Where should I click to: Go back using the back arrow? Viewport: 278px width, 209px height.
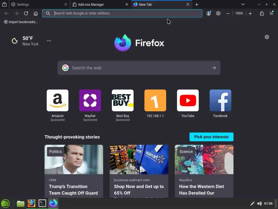(7, 13)
